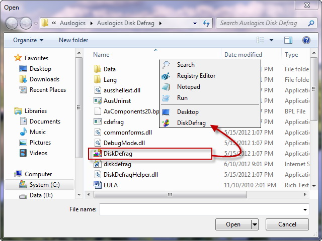Open Recent Places in navigation pane
The image size is (322, 241).
pyautogui.click(x=42, y=90)
